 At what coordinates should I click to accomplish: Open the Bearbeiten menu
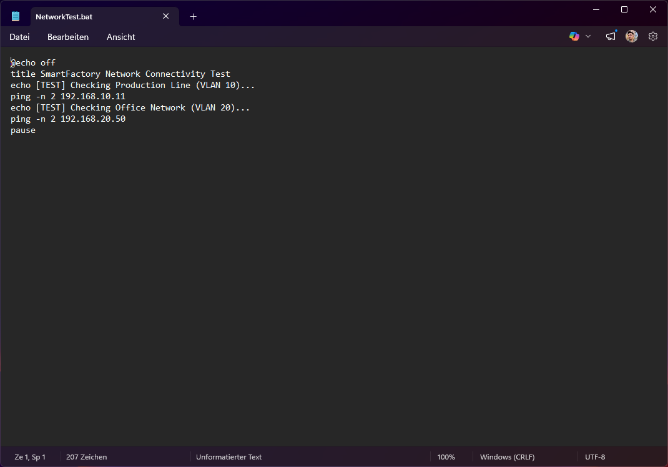pos(68,37)
